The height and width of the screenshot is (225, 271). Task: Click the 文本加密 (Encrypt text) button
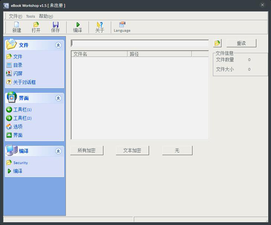pyautogui.click(x=132, y=151)
